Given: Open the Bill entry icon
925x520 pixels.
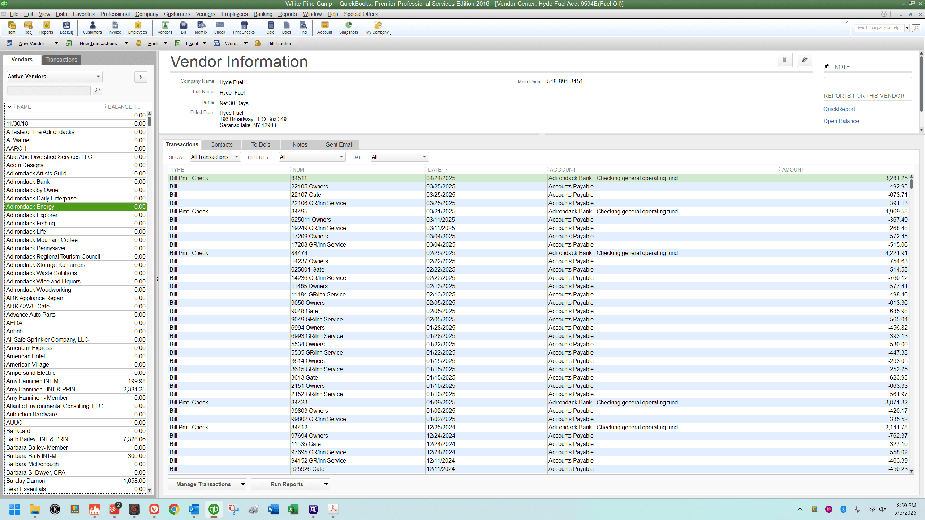Looking at the screenshot, I should click(x=184, y=27).
